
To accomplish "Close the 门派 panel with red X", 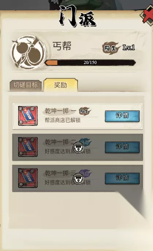I will 148,15.
